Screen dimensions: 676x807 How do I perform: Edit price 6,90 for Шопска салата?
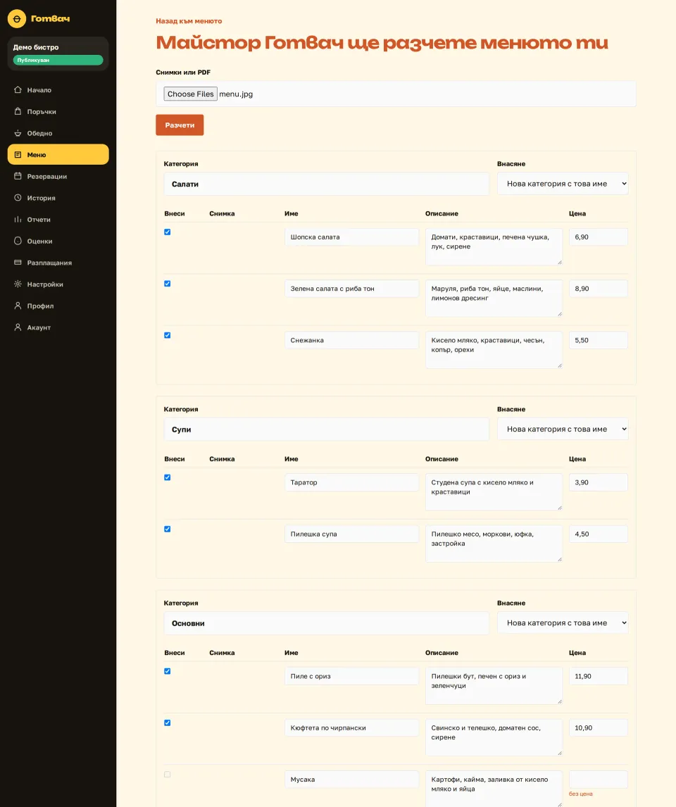[599, 237]
